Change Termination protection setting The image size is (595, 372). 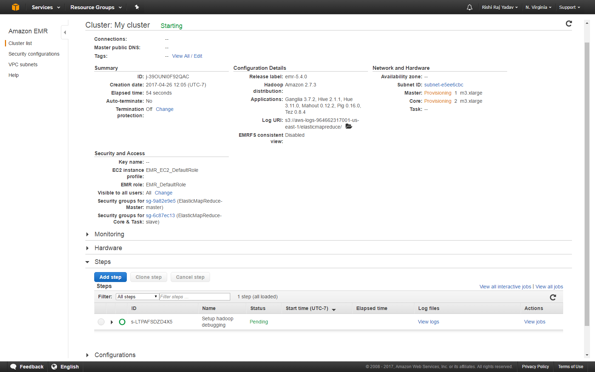click(x=165, y=109)
